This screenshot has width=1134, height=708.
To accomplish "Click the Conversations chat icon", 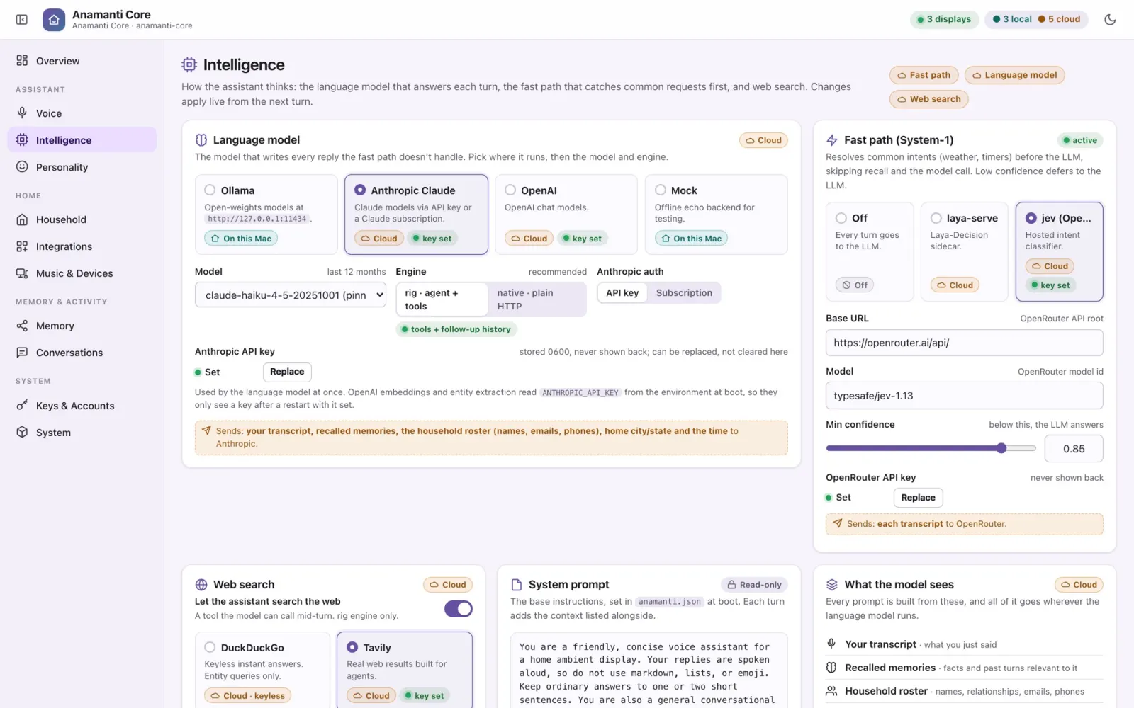I will tap(22, 353).
